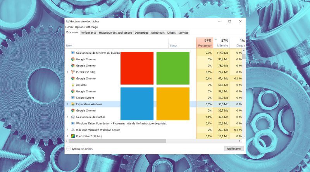The image size is (310, 172).
Task: Click the Explorateur Windows folder icon
Action: (x=73, y=104)
